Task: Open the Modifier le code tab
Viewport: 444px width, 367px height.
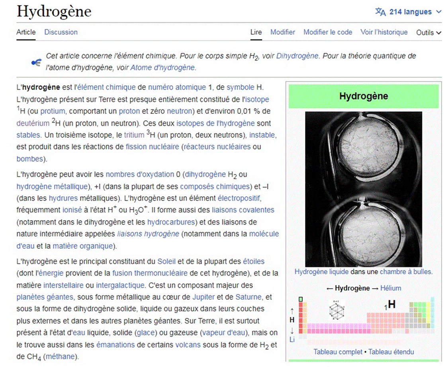Action: (x=328, y=32)
